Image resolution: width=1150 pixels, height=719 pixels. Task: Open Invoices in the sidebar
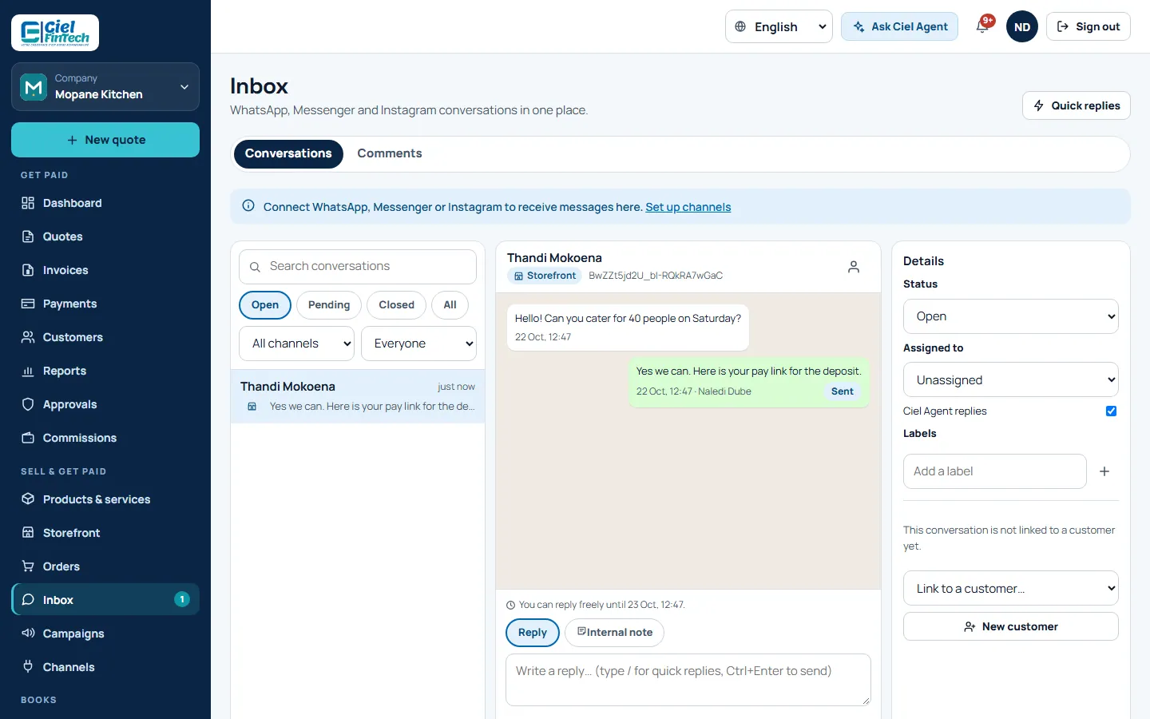[x=105, y=270]
